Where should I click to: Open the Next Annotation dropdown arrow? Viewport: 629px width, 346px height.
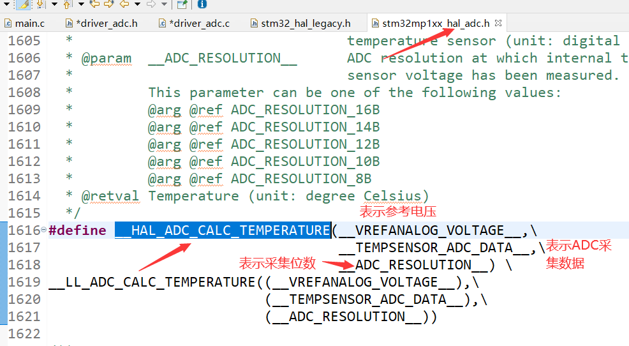[x=55, y=4]
